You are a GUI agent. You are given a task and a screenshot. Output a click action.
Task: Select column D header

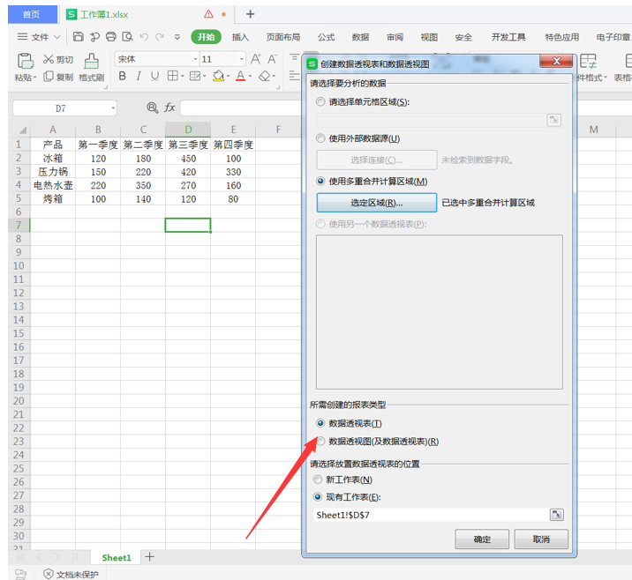pos(188,130)
